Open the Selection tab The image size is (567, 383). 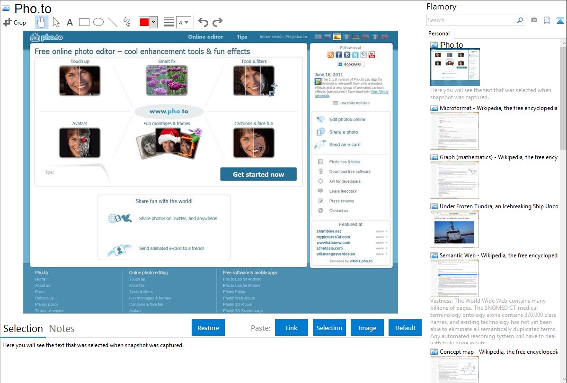23,329
